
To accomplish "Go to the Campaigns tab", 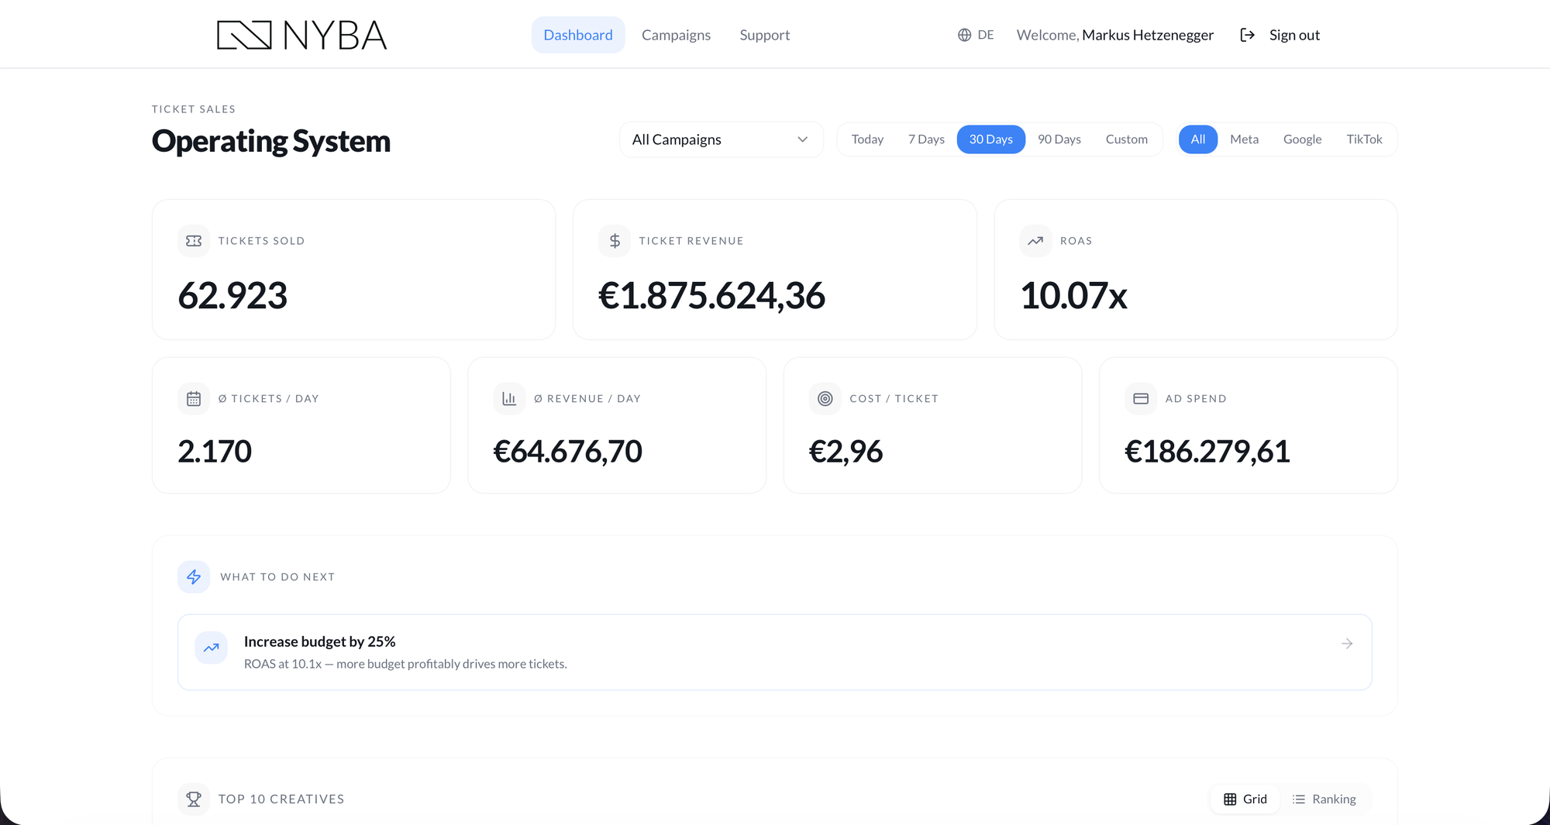I will (676, 35).
